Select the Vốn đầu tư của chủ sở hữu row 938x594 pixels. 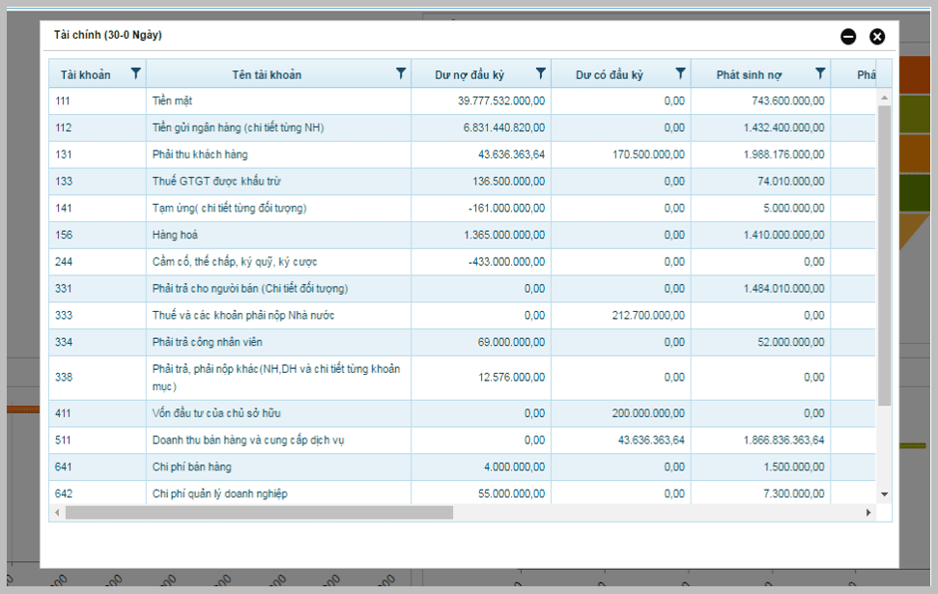[x=463, y=413]
